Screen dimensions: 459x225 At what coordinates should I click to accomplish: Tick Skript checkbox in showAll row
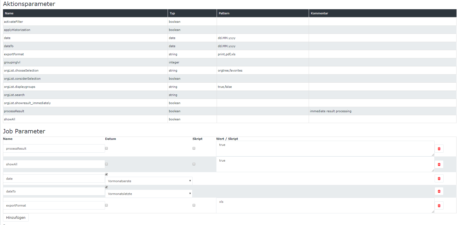(194, 164)
